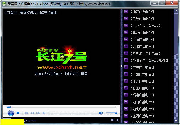
Task: Click the 长江7号 logo in video area
Action: (61, 55)
